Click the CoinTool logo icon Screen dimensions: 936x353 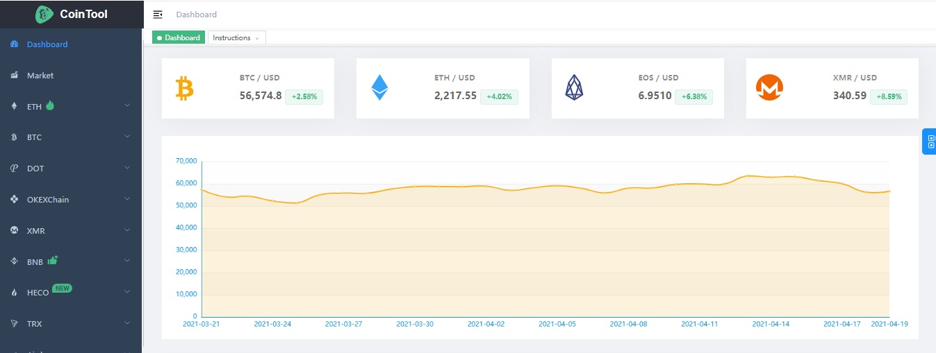pos(44,14)
